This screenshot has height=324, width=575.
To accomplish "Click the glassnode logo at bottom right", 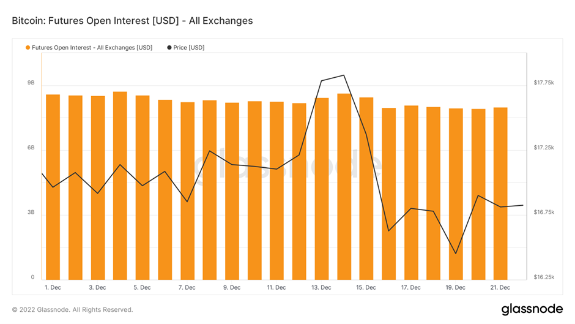I will [x=532, y=309].
